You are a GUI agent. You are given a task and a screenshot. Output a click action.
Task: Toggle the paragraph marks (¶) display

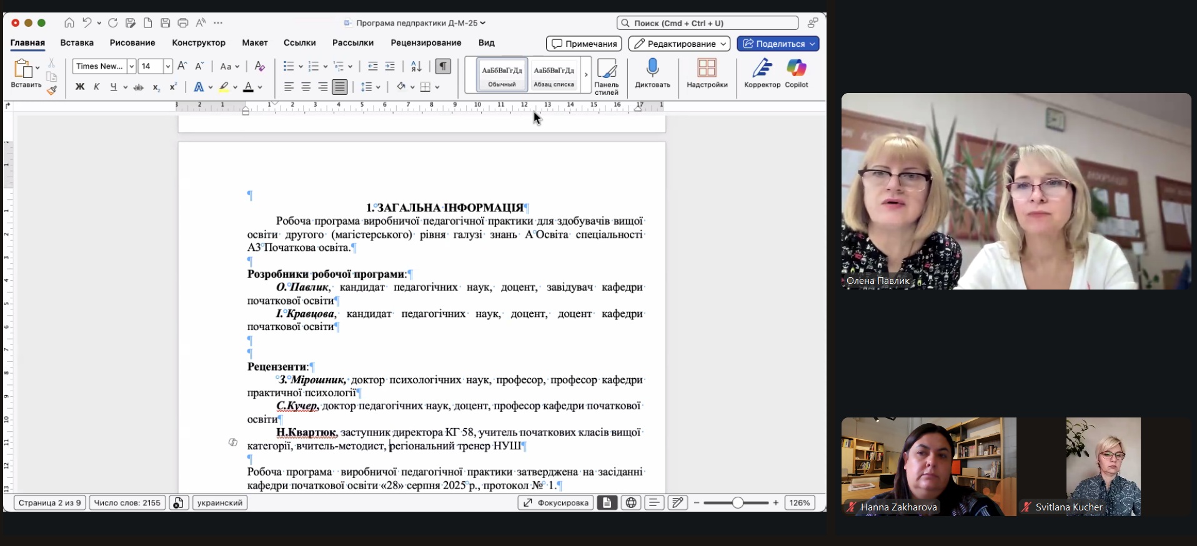(x=443, y=66)
